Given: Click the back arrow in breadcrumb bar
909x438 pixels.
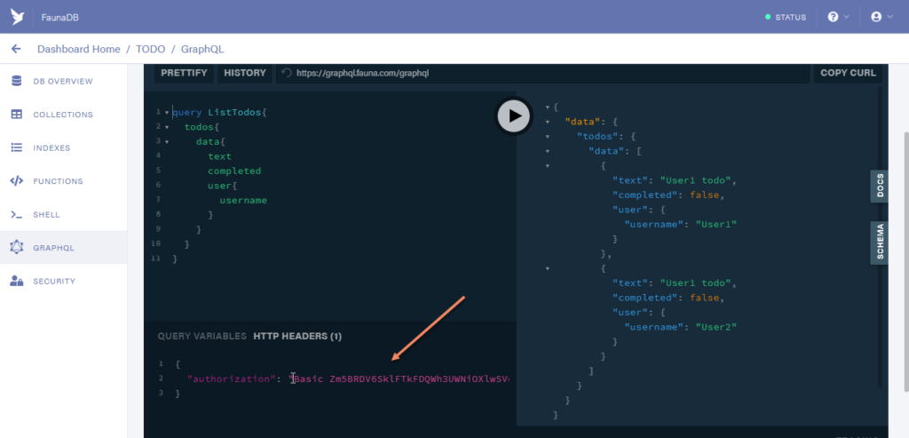Looking at the screenshot, I should tap(16, 50).
